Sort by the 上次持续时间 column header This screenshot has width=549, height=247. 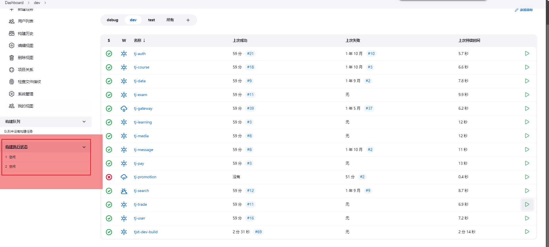pos(469,40)
